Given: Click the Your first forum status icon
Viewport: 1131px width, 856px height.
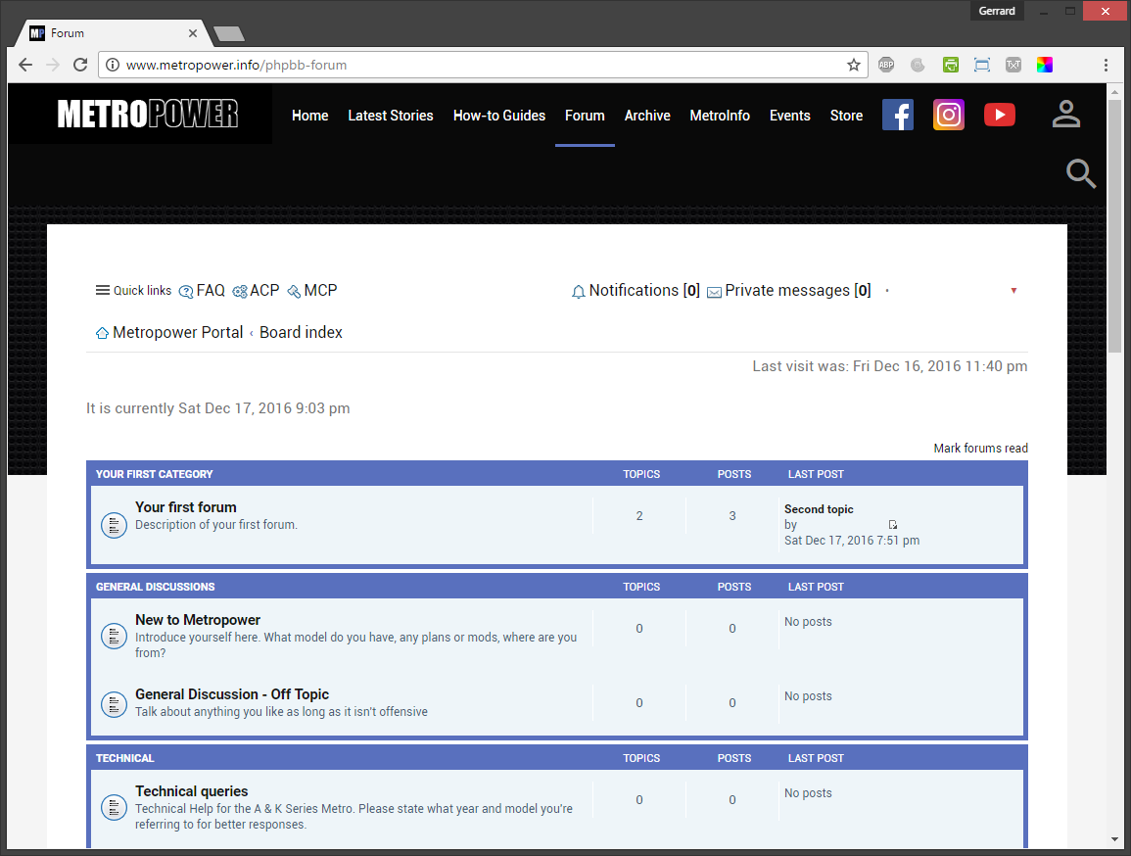Looking at the screenshot, I should pyautogui.click(x=114, y=525).
